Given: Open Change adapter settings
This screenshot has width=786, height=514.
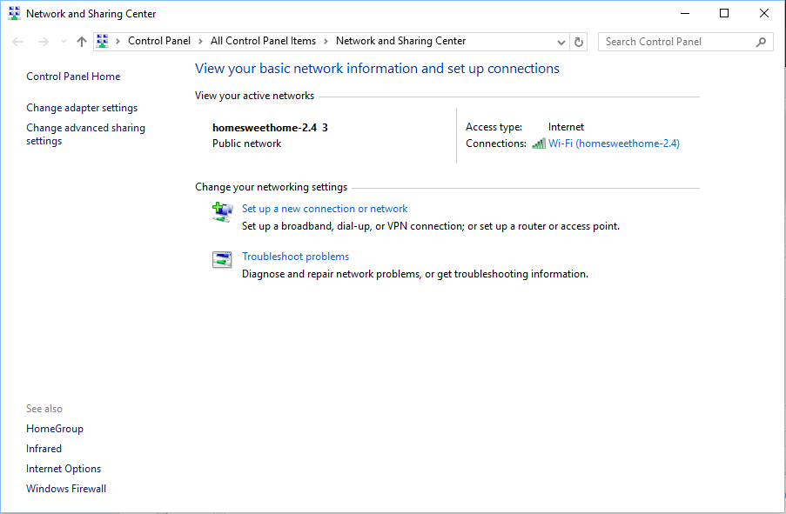Looking at the screenshot, I should click(82, 108).
